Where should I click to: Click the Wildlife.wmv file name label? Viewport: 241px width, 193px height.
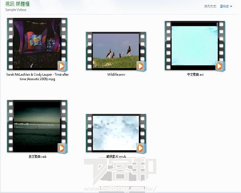(116, 74)
